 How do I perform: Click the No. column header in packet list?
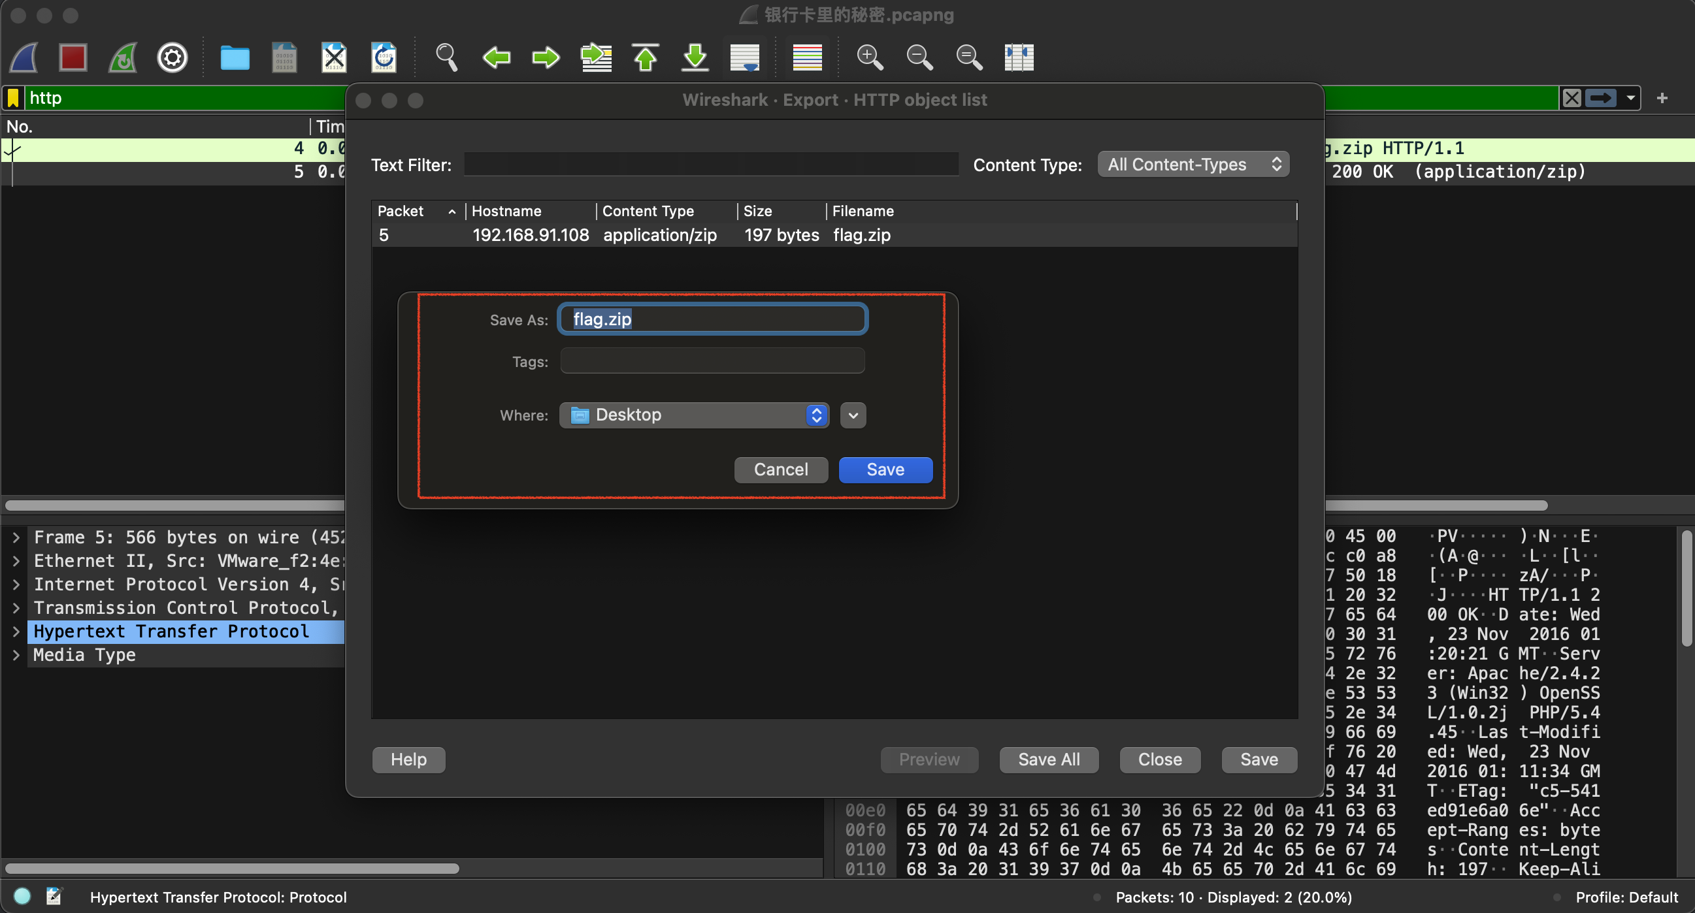(x=156, y=126)
